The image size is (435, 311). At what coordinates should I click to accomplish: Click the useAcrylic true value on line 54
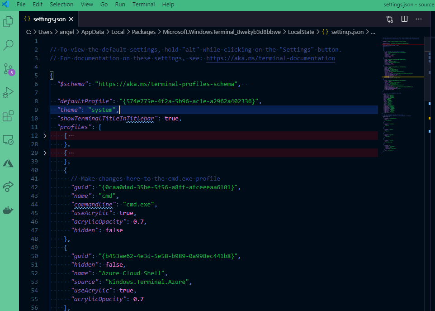point(126,291)
